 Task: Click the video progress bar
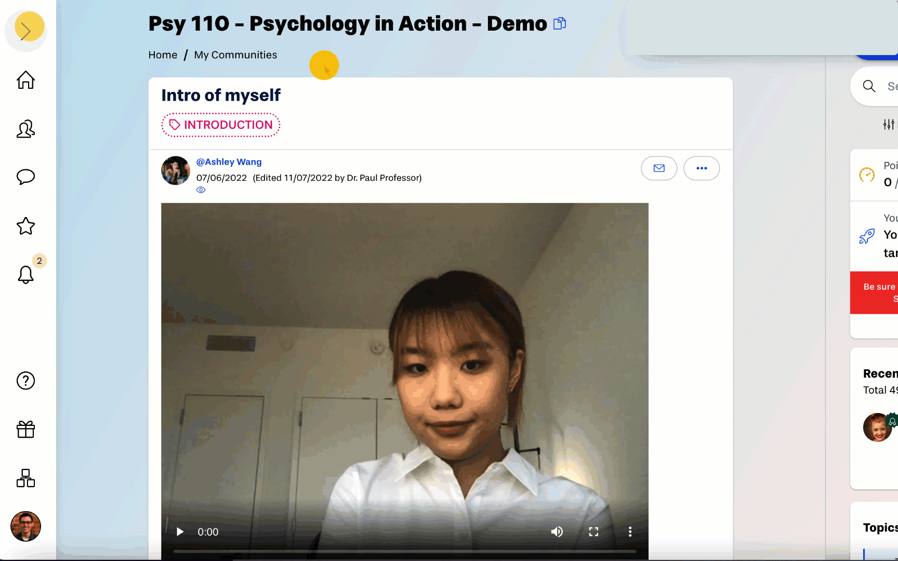[405, 551]
